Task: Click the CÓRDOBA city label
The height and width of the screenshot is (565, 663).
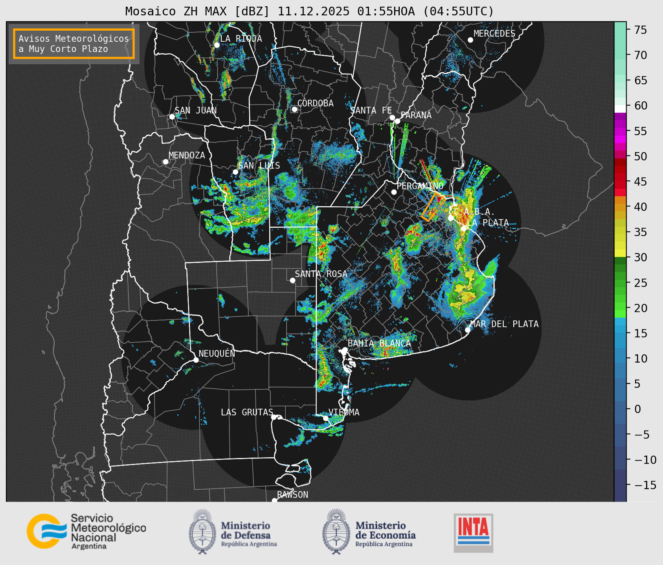Action: [315, 103]
